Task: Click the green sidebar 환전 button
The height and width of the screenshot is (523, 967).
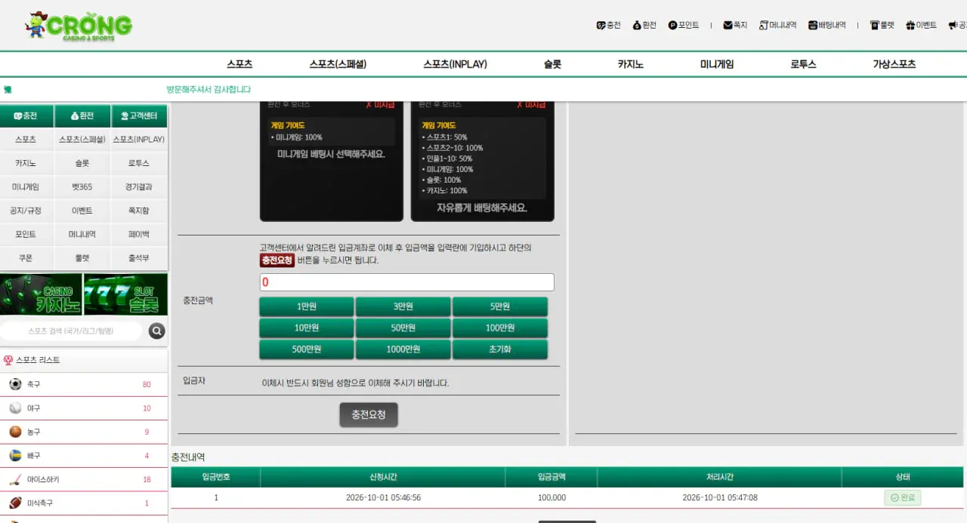Action: coord(82,115)
